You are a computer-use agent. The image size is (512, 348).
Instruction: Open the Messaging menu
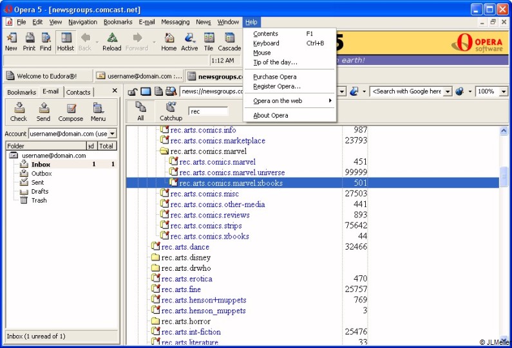[175, 22]
